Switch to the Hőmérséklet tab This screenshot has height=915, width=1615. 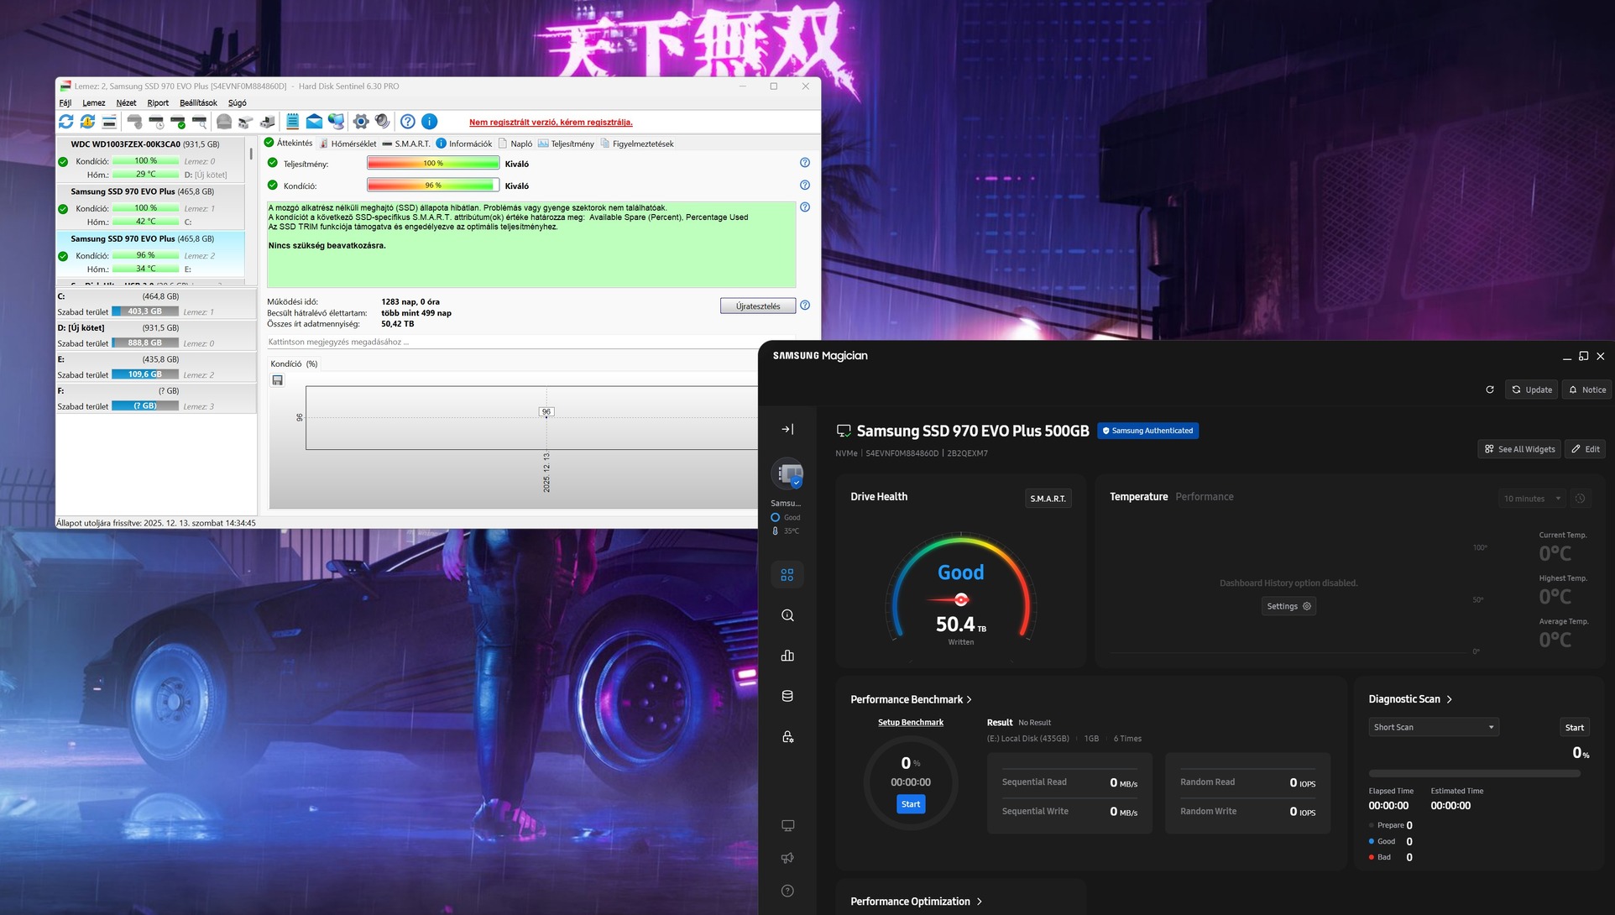coord(348,144)
